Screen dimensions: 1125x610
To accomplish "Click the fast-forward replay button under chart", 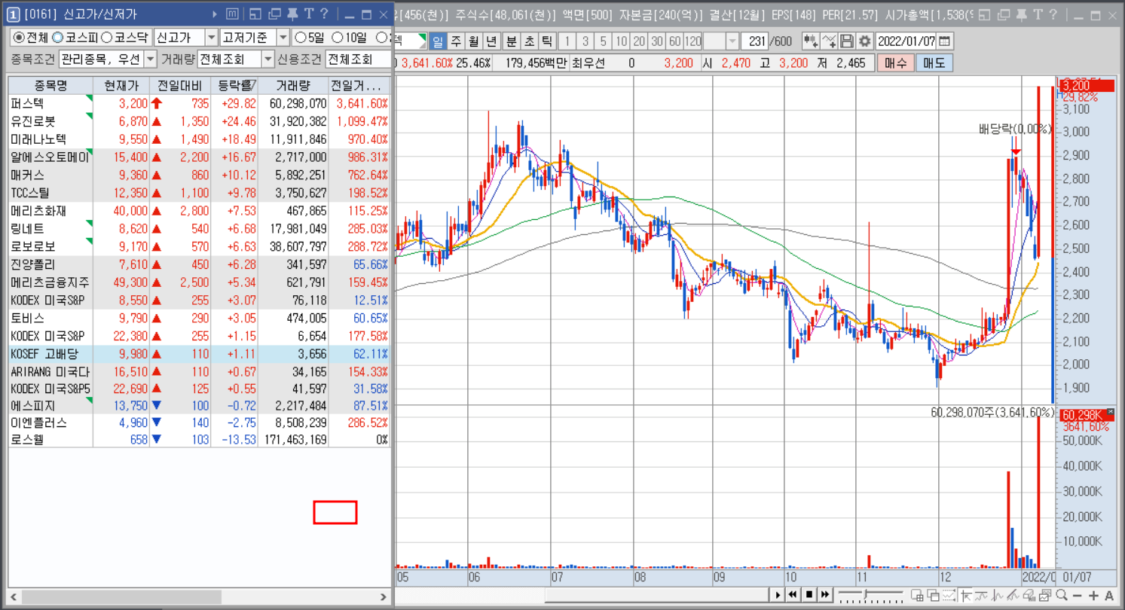I will (x=825, y=595).
